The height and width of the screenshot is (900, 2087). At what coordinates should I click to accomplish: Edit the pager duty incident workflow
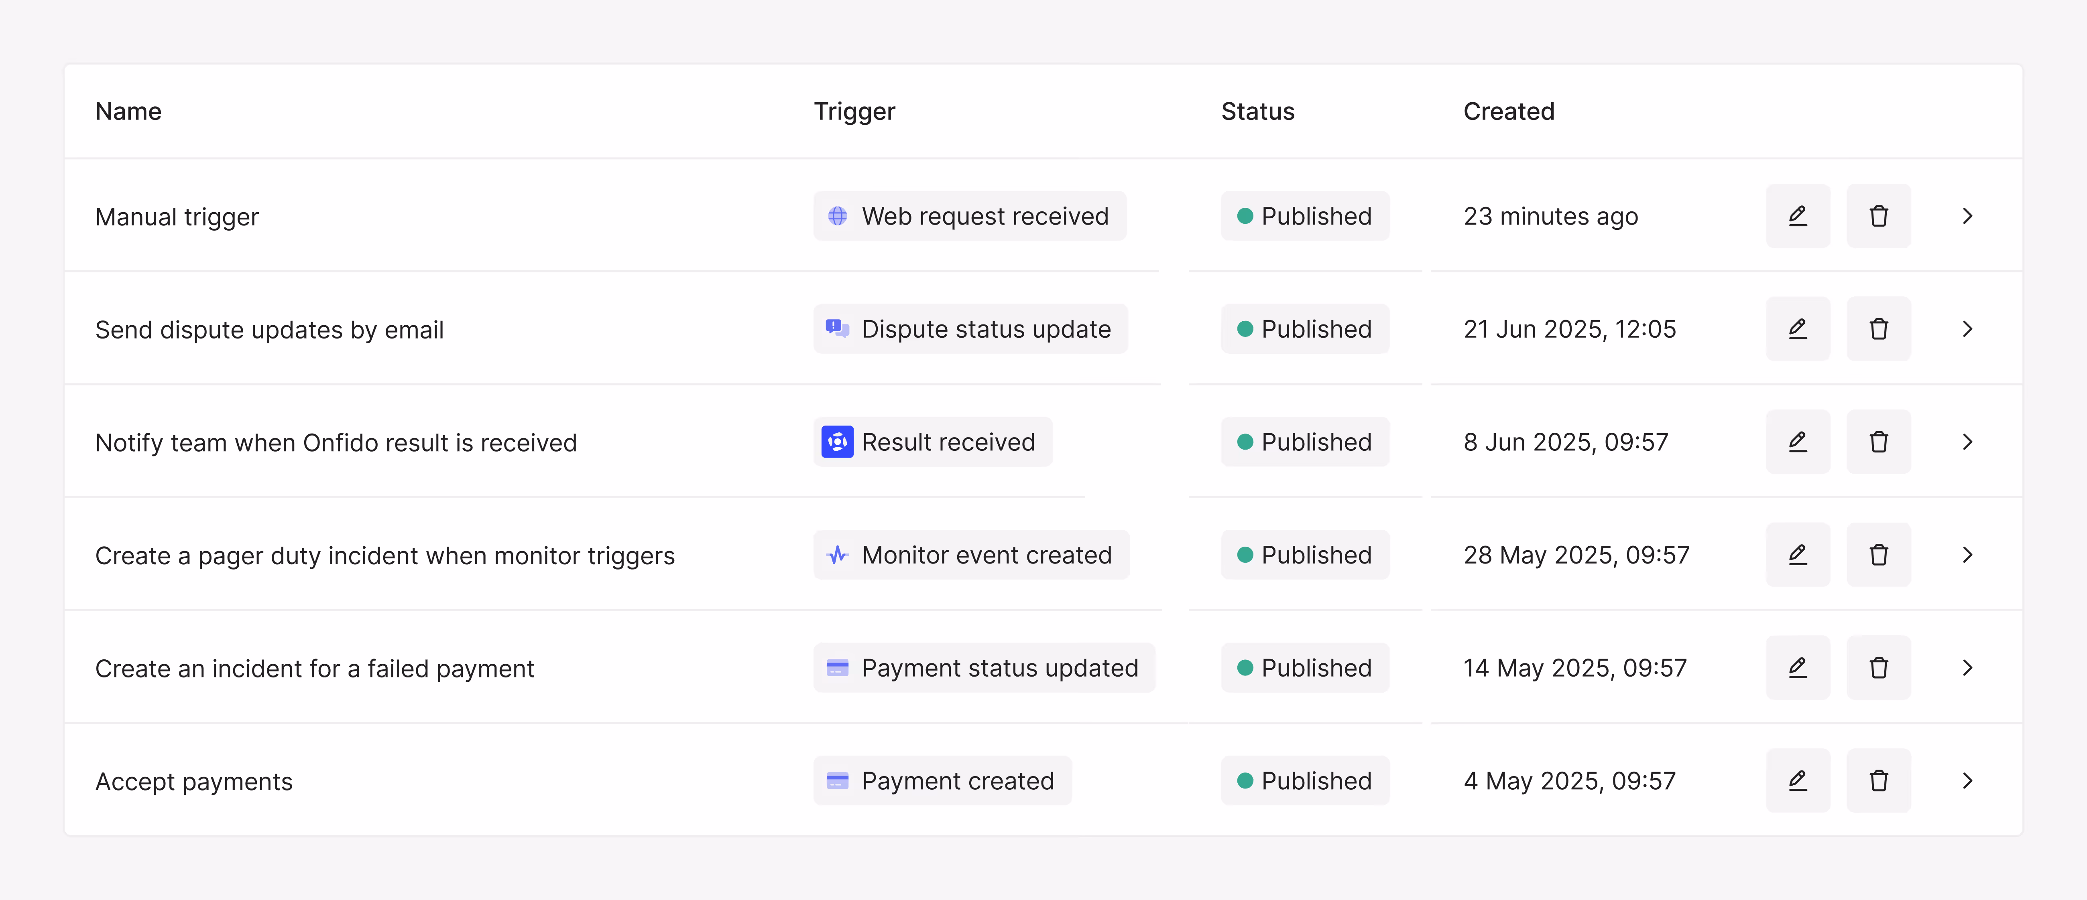1798,554
